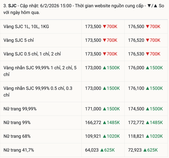
Task: Select the 'Nữ trang 99%' row label
Action: 17,123
